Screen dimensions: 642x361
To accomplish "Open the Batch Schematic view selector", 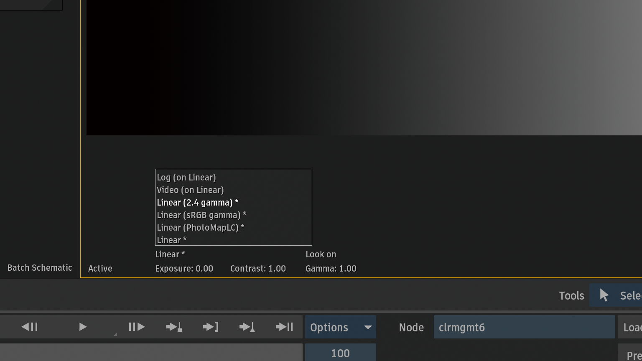I will coord(40,268).
